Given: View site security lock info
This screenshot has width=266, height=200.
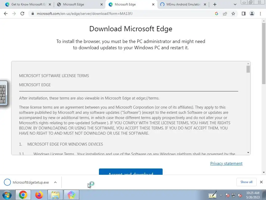Looking at the screenshot, I should click(33, 14).
